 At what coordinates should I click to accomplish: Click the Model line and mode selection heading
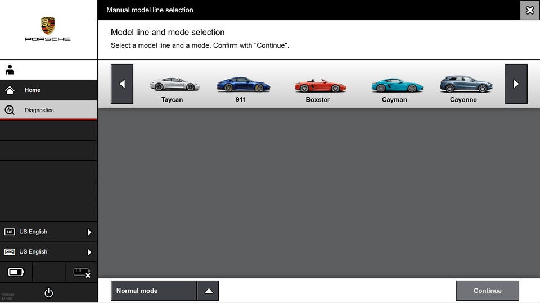168,33
